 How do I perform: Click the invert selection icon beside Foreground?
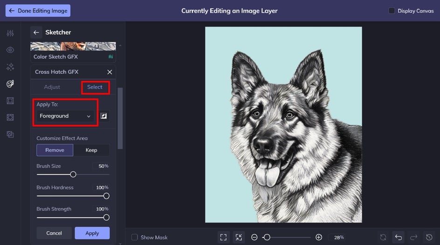point(103,116)
